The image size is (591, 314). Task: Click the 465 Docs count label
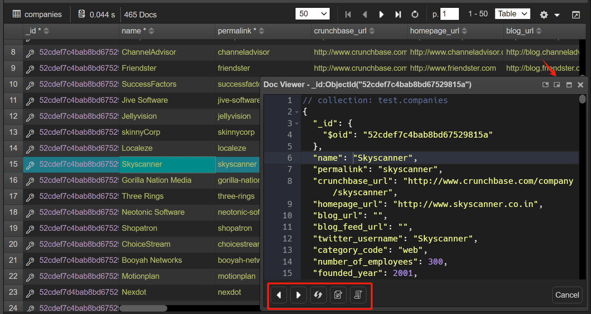(140, 15)
